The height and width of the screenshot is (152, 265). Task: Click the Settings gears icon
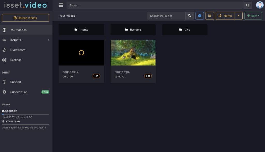click(4, 60)
